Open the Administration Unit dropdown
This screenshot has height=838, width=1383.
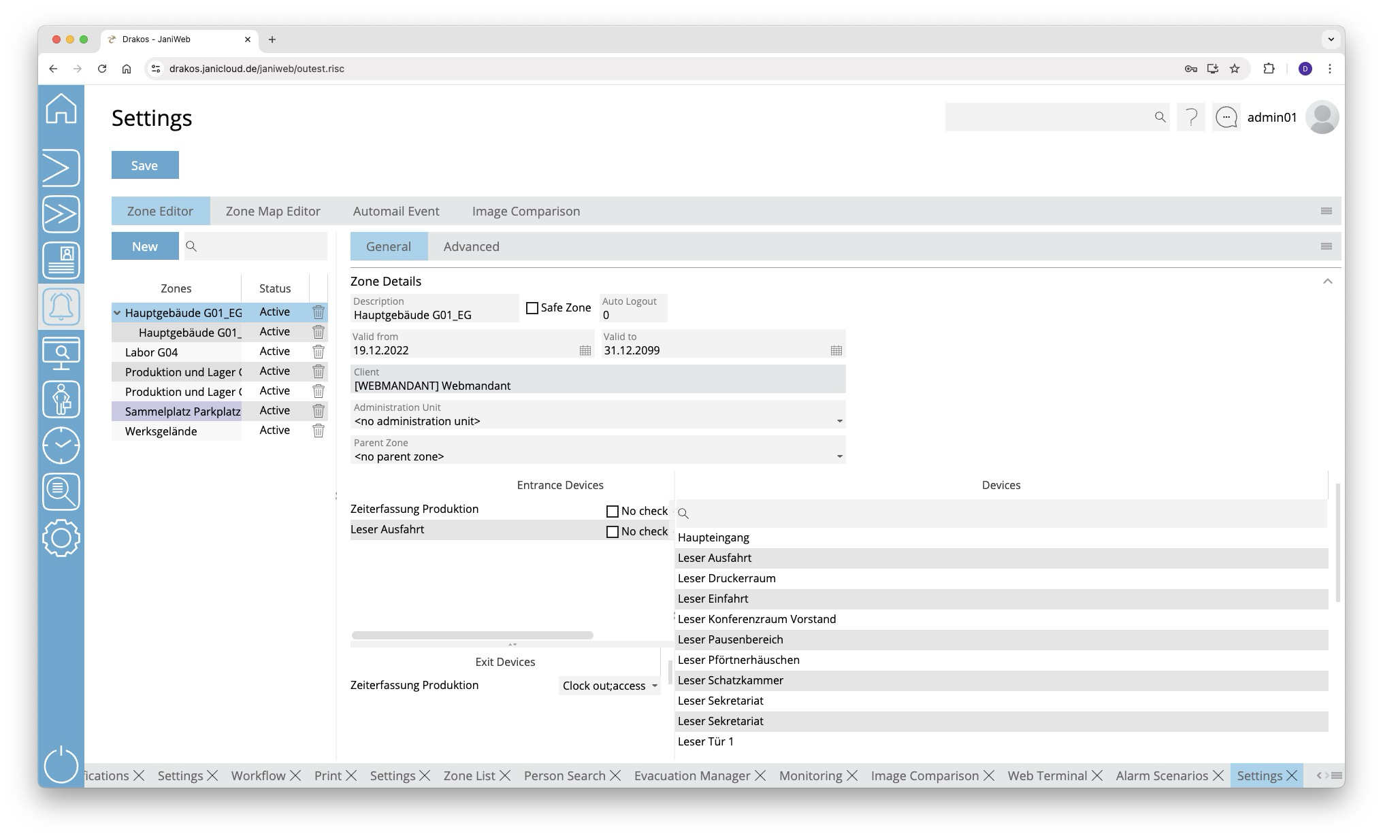pyautogui.click(x=839, y=421)
